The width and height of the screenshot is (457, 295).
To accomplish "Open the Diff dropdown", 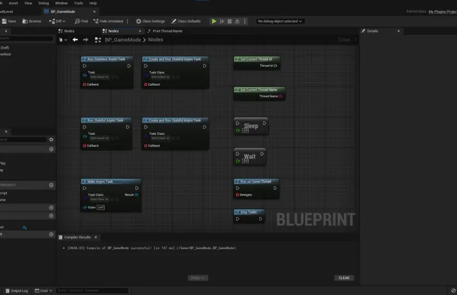I will 57,22.
